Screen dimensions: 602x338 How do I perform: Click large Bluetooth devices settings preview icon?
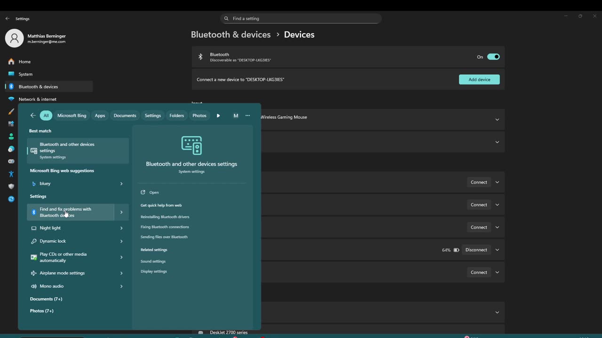[191, 146]
